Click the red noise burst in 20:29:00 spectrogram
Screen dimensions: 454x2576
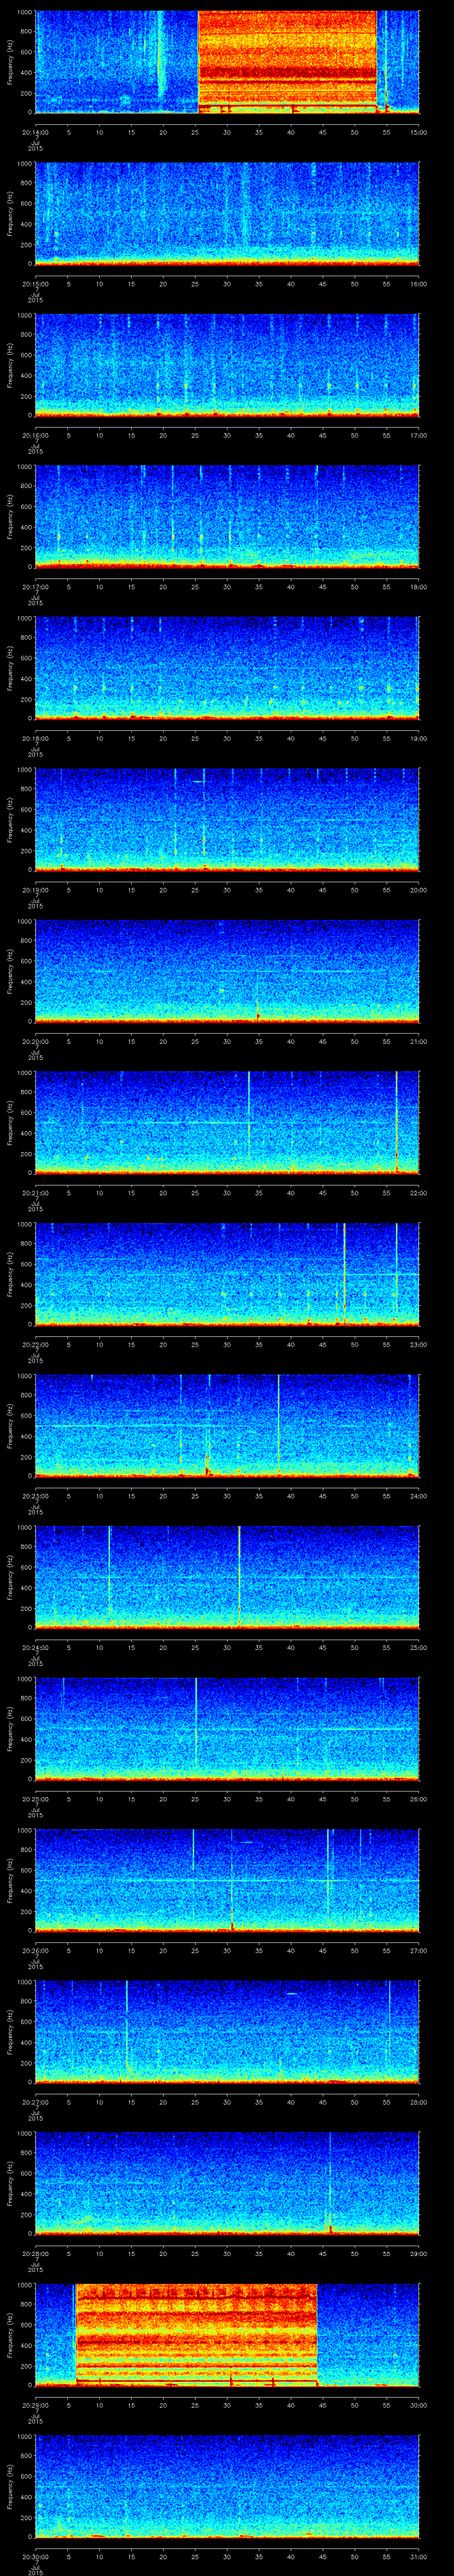196,2334
